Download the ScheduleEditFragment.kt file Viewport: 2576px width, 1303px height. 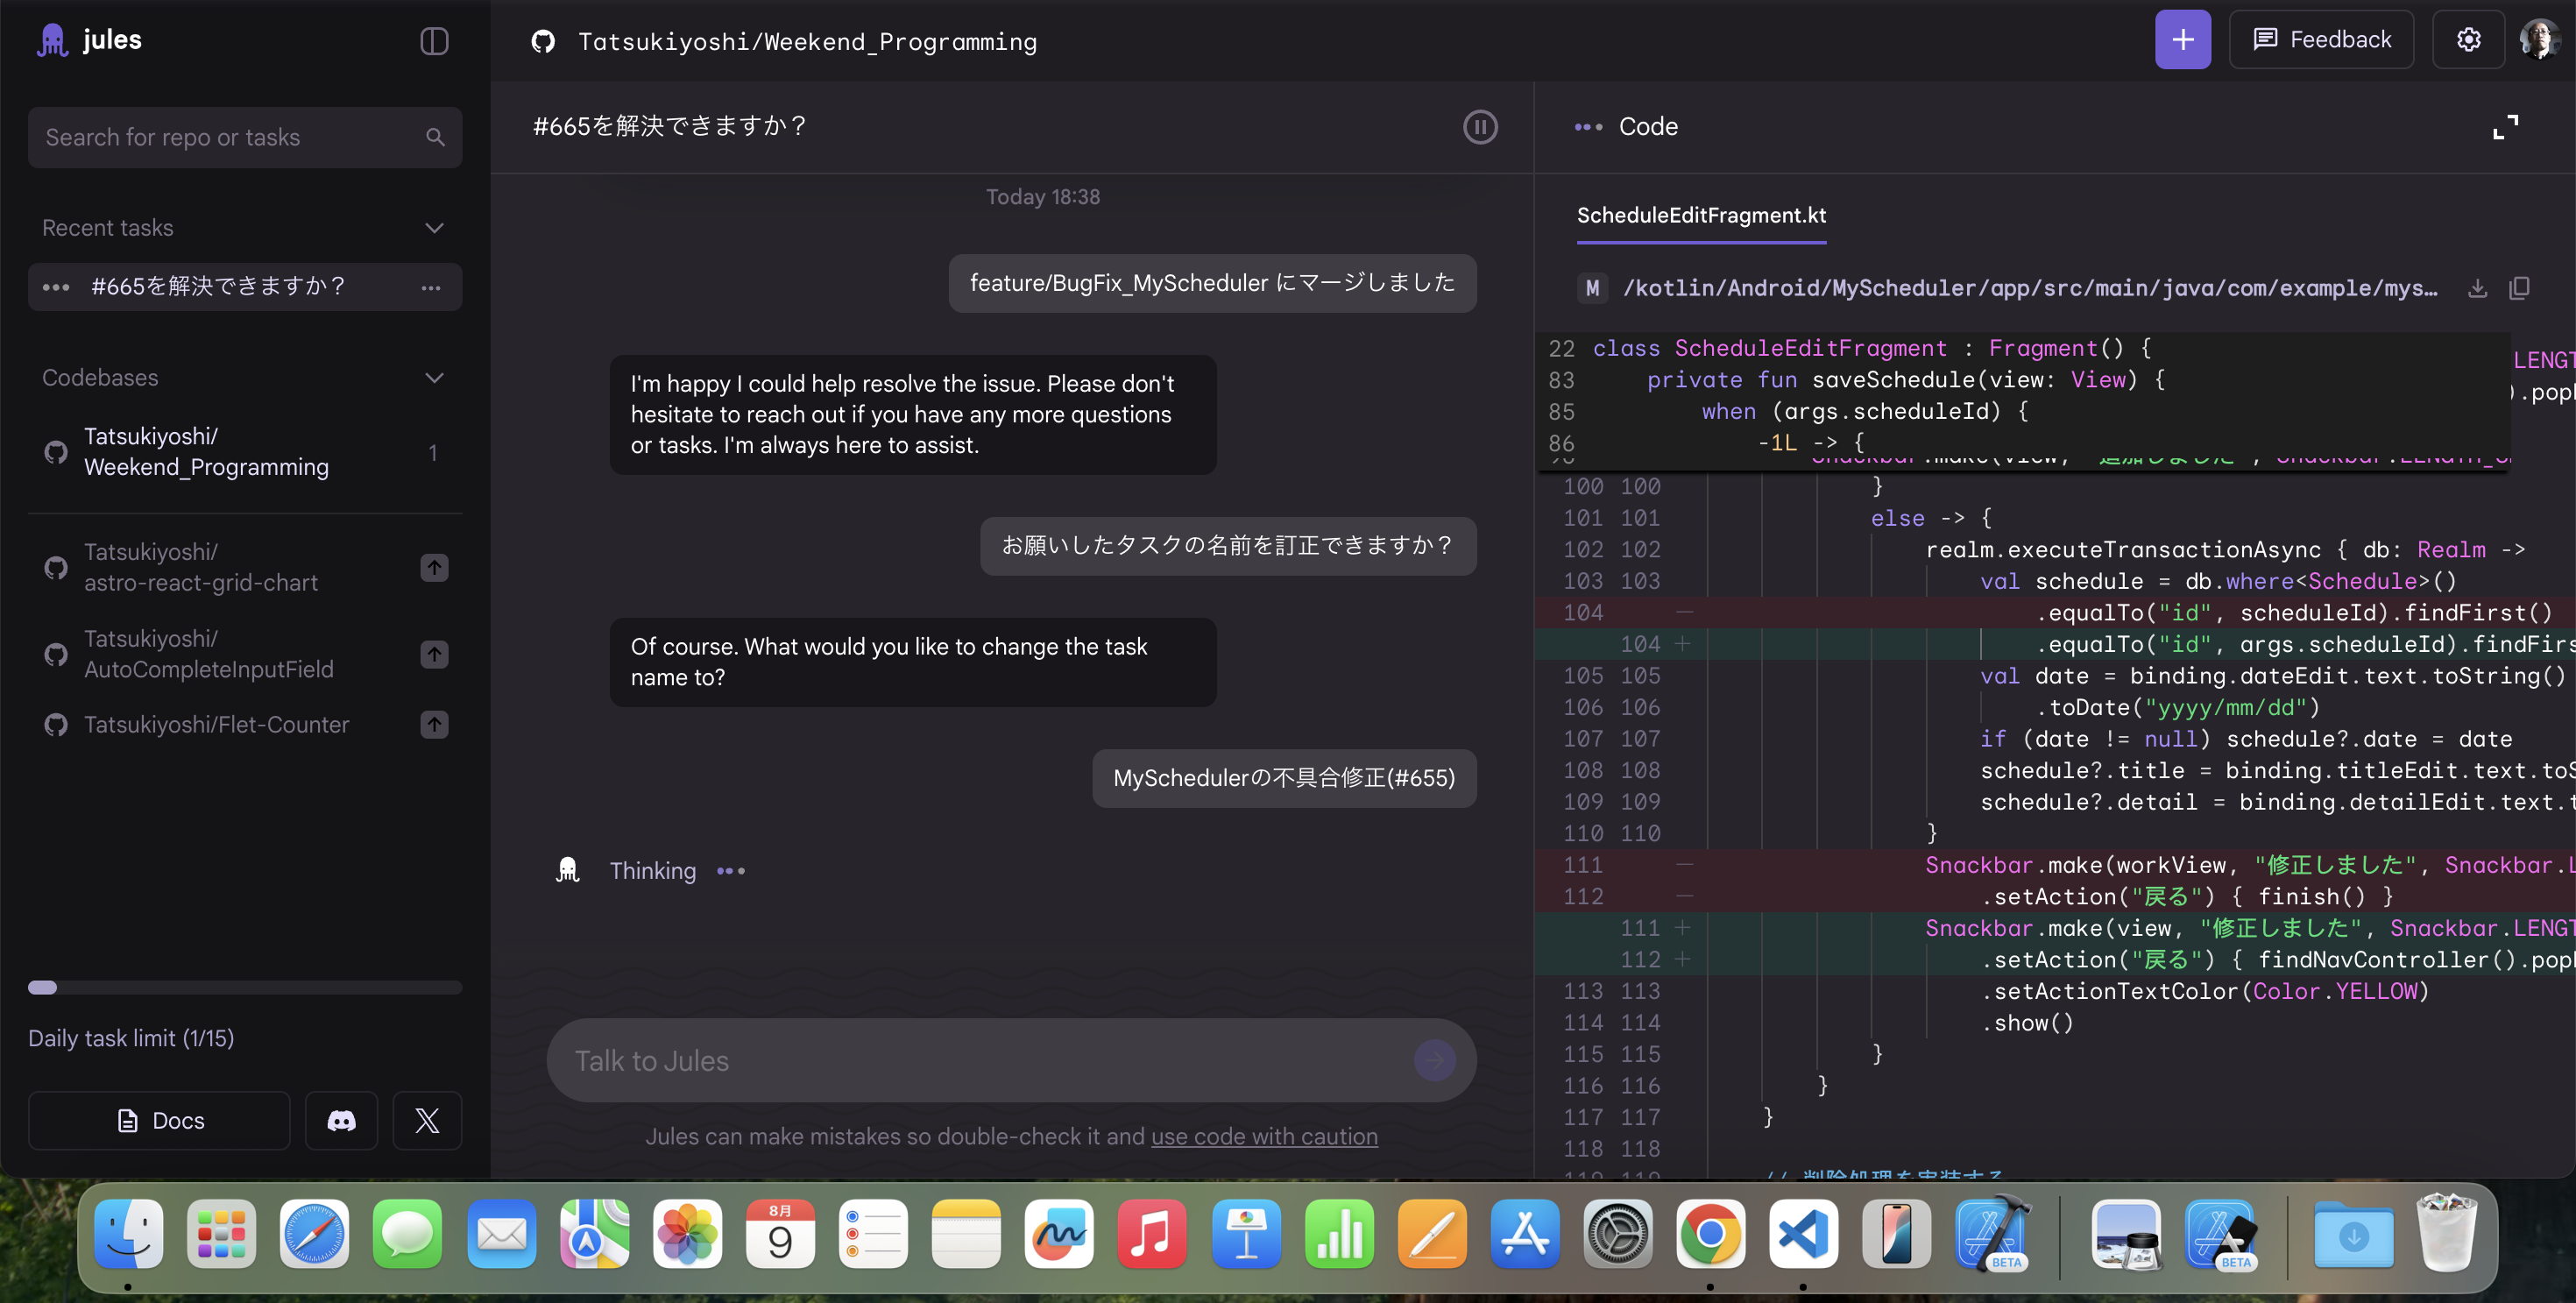[x=2477, y=289]
